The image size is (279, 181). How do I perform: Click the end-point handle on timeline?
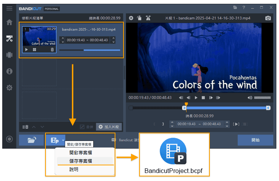268,108
